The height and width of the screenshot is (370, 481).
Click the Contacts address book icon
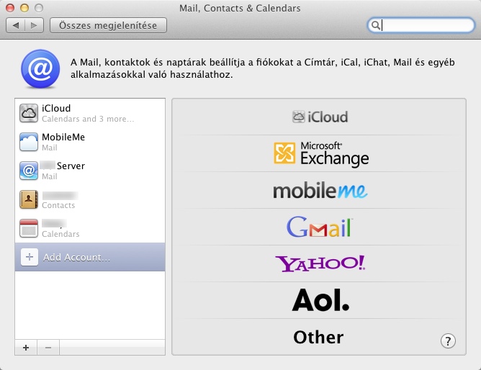coord(29,199)
